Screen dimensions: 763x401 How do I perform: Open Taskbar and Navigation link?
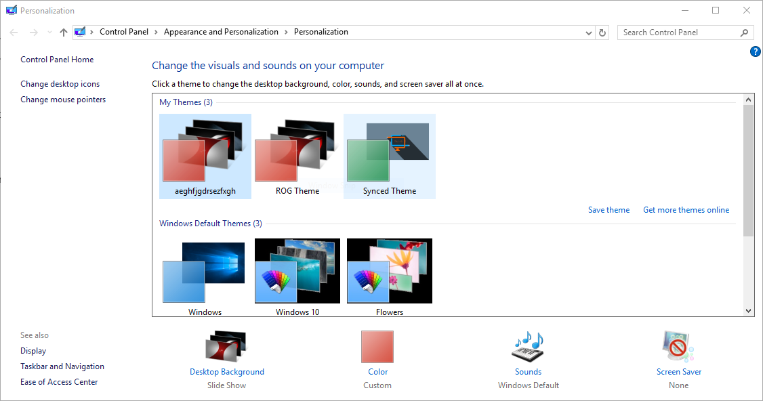(62, 366)
